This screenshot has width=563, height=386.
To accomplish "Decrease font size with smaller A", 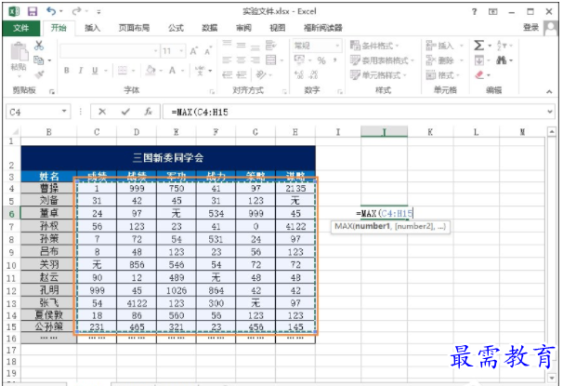I will coord(208,51).
